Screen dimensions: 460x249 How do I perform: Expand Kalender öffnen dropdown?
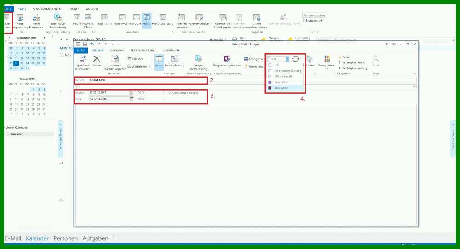coord(186,28)
